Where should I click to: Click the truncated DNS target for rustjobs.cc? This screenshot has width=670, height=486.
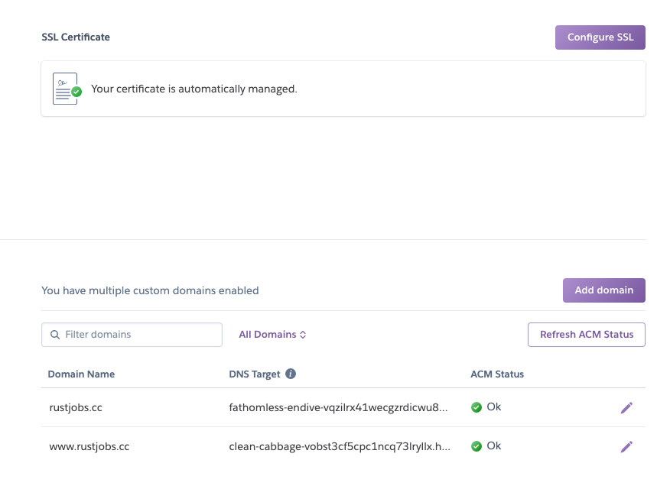click(x=337, y=407)
